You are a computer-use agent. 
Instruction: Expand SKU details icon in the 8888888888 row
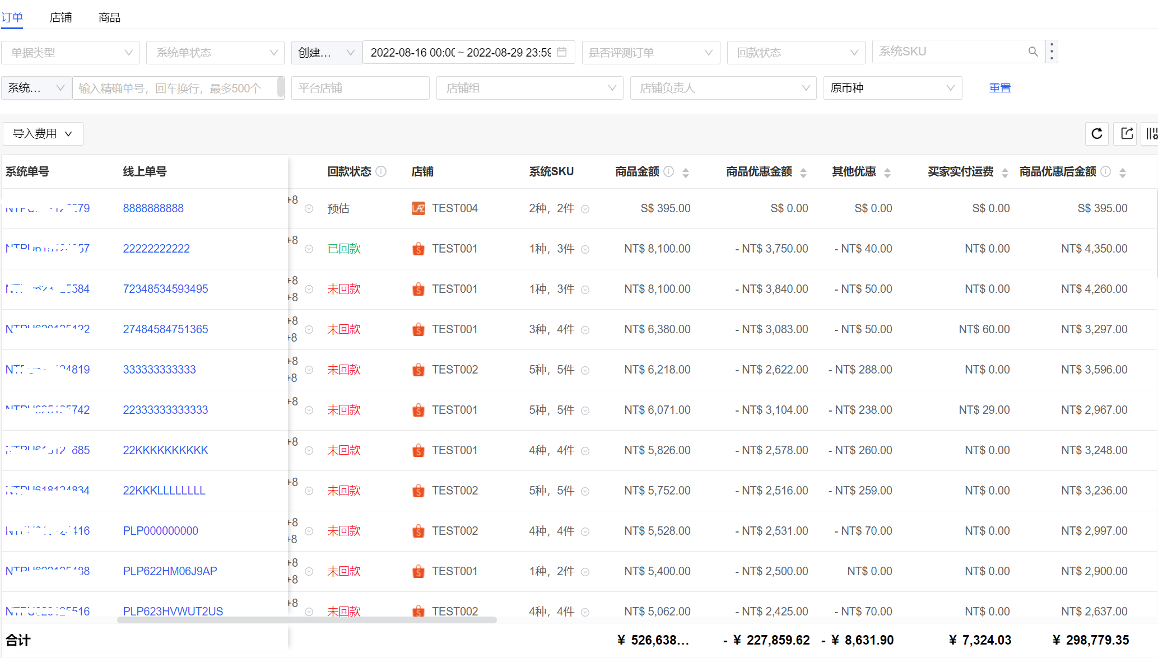coord(585,209)
